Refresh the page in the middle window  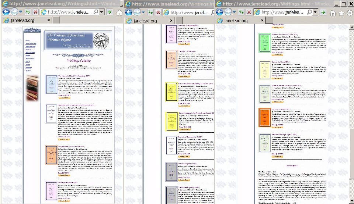[x=150, y=12]
